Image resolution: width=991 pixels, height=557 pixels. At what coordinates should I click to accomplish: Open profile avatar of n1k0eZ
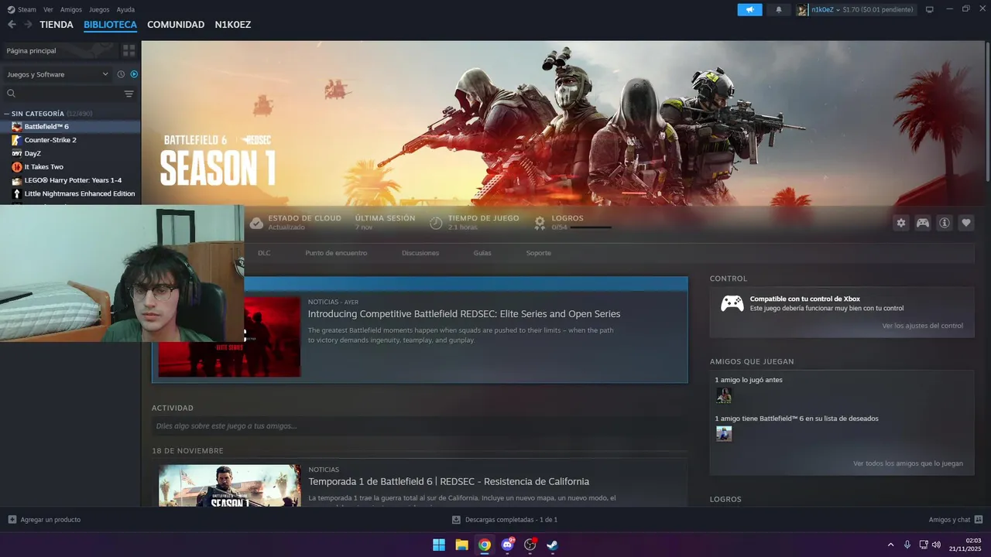803,9
